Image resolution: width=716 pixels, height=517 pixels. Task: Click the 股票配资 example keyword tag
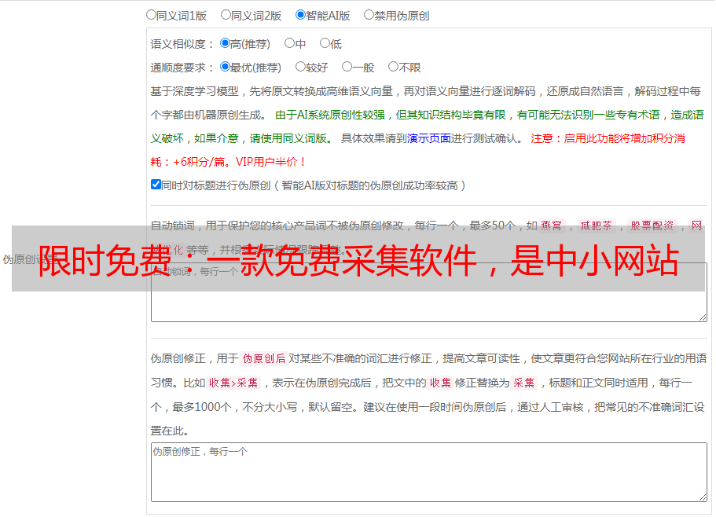click(x=652, y=225)
